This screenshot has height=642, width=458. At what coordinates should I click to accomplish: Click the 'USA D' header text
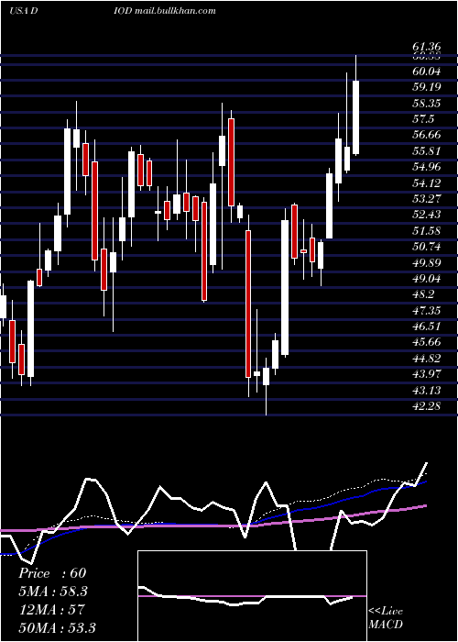coord(23,11)
